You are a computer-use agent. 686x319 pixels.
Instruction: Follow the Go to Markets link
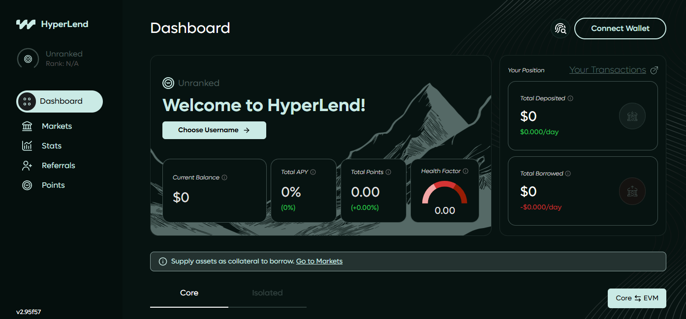319,261
